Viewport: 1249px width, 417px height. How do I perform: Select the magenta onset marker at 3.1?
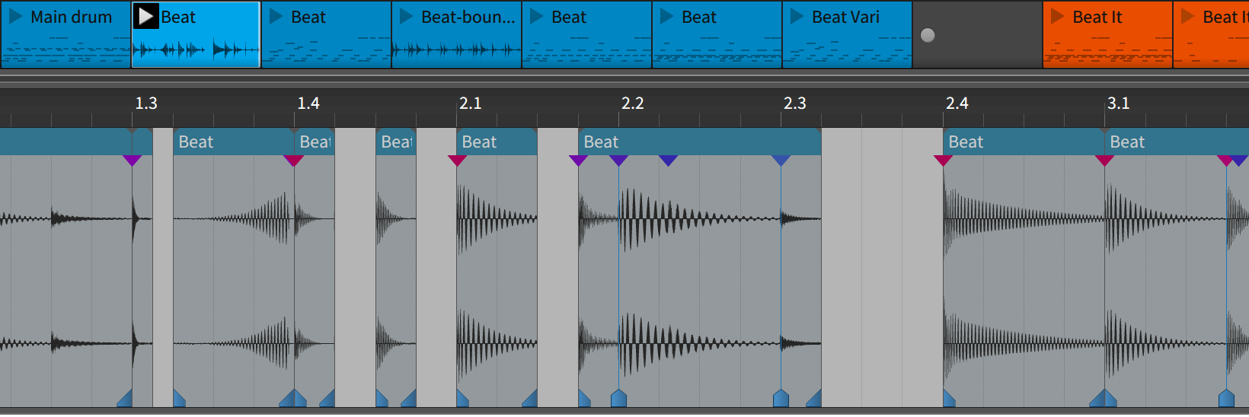click(1105, 161)
